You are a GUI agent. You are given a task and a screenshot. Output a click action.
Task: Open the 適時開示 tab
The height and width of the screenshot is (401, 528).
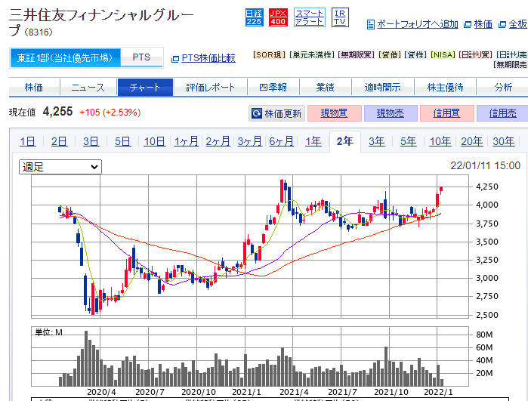[383, 87]
